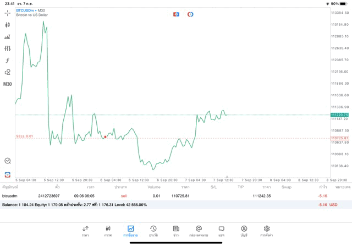Open กล่องจดหมาย mailbox tab
Viewport: 352px width, 246px height.
[199, 231]
